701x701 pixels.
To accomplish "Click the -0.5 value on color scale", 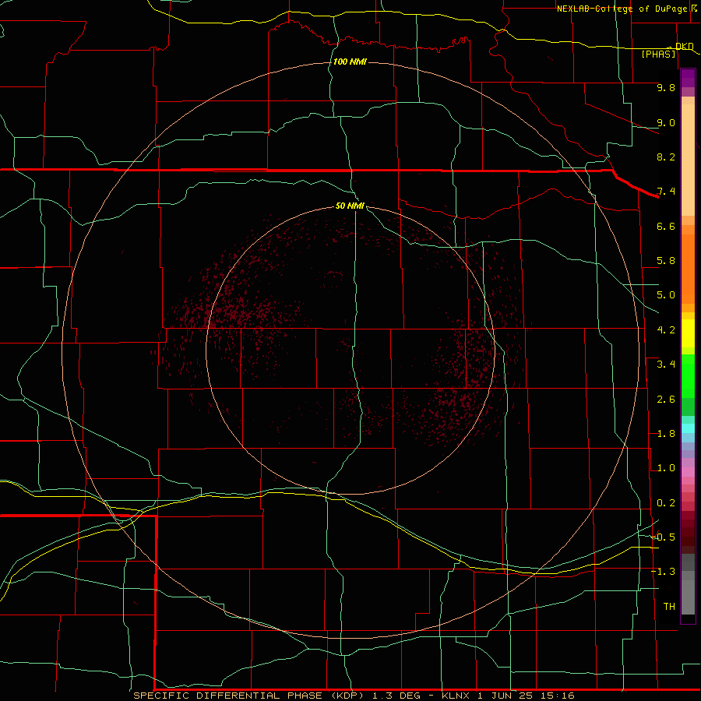I will click(663, 537).
